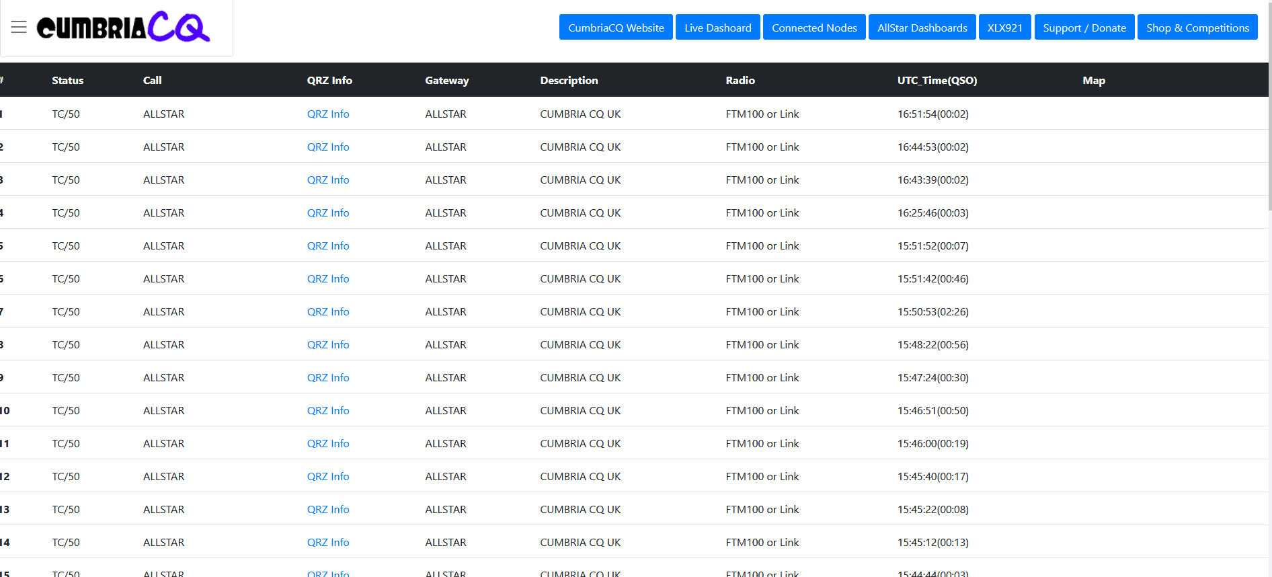Open QRZ Info link for 15:50:53 entry
The height and width of the screenshot is (577, 1272).
click(x=328, y=312)
